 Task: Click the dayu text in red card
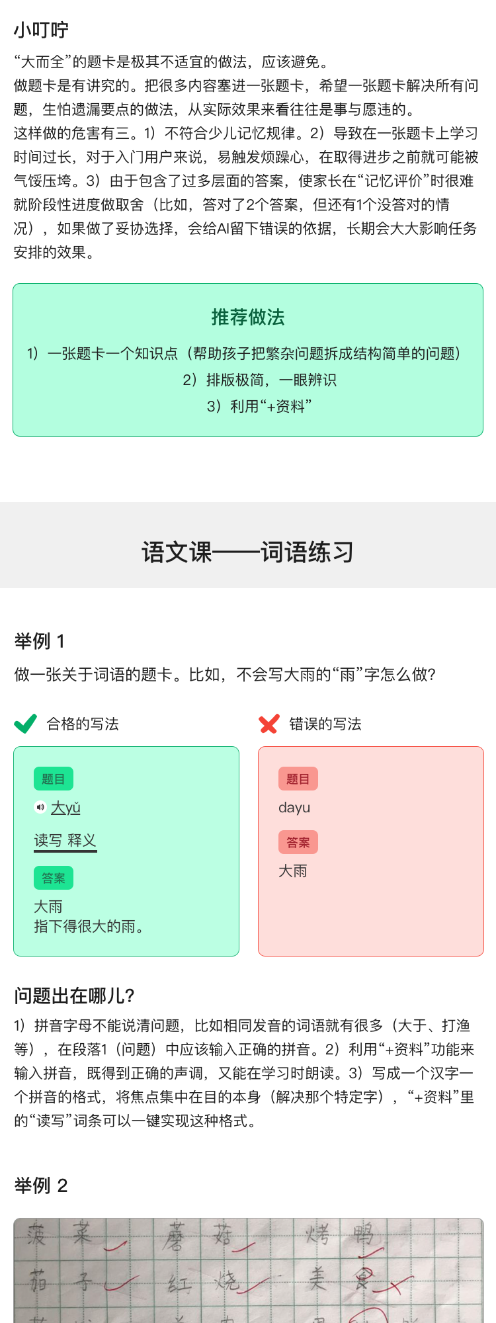pos(294,808)
